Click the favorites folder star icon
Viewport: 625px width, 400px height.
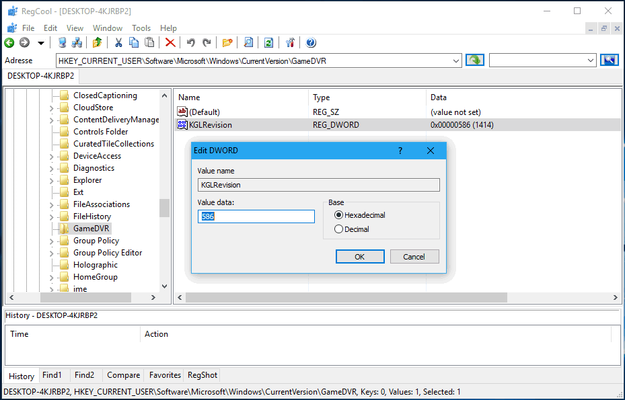click(227, 42)
